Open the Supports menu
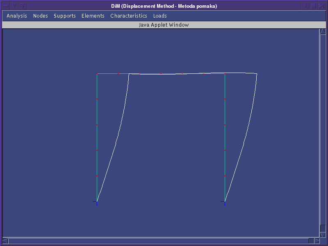The image size is (328, 246). click(65, 16)
